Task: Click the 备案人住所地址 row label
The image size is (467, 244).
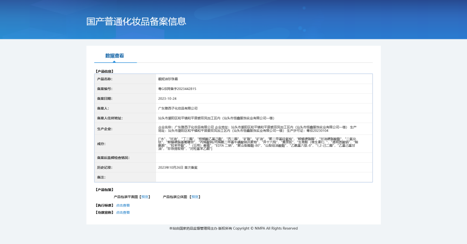Action: [x=110, y=118]
